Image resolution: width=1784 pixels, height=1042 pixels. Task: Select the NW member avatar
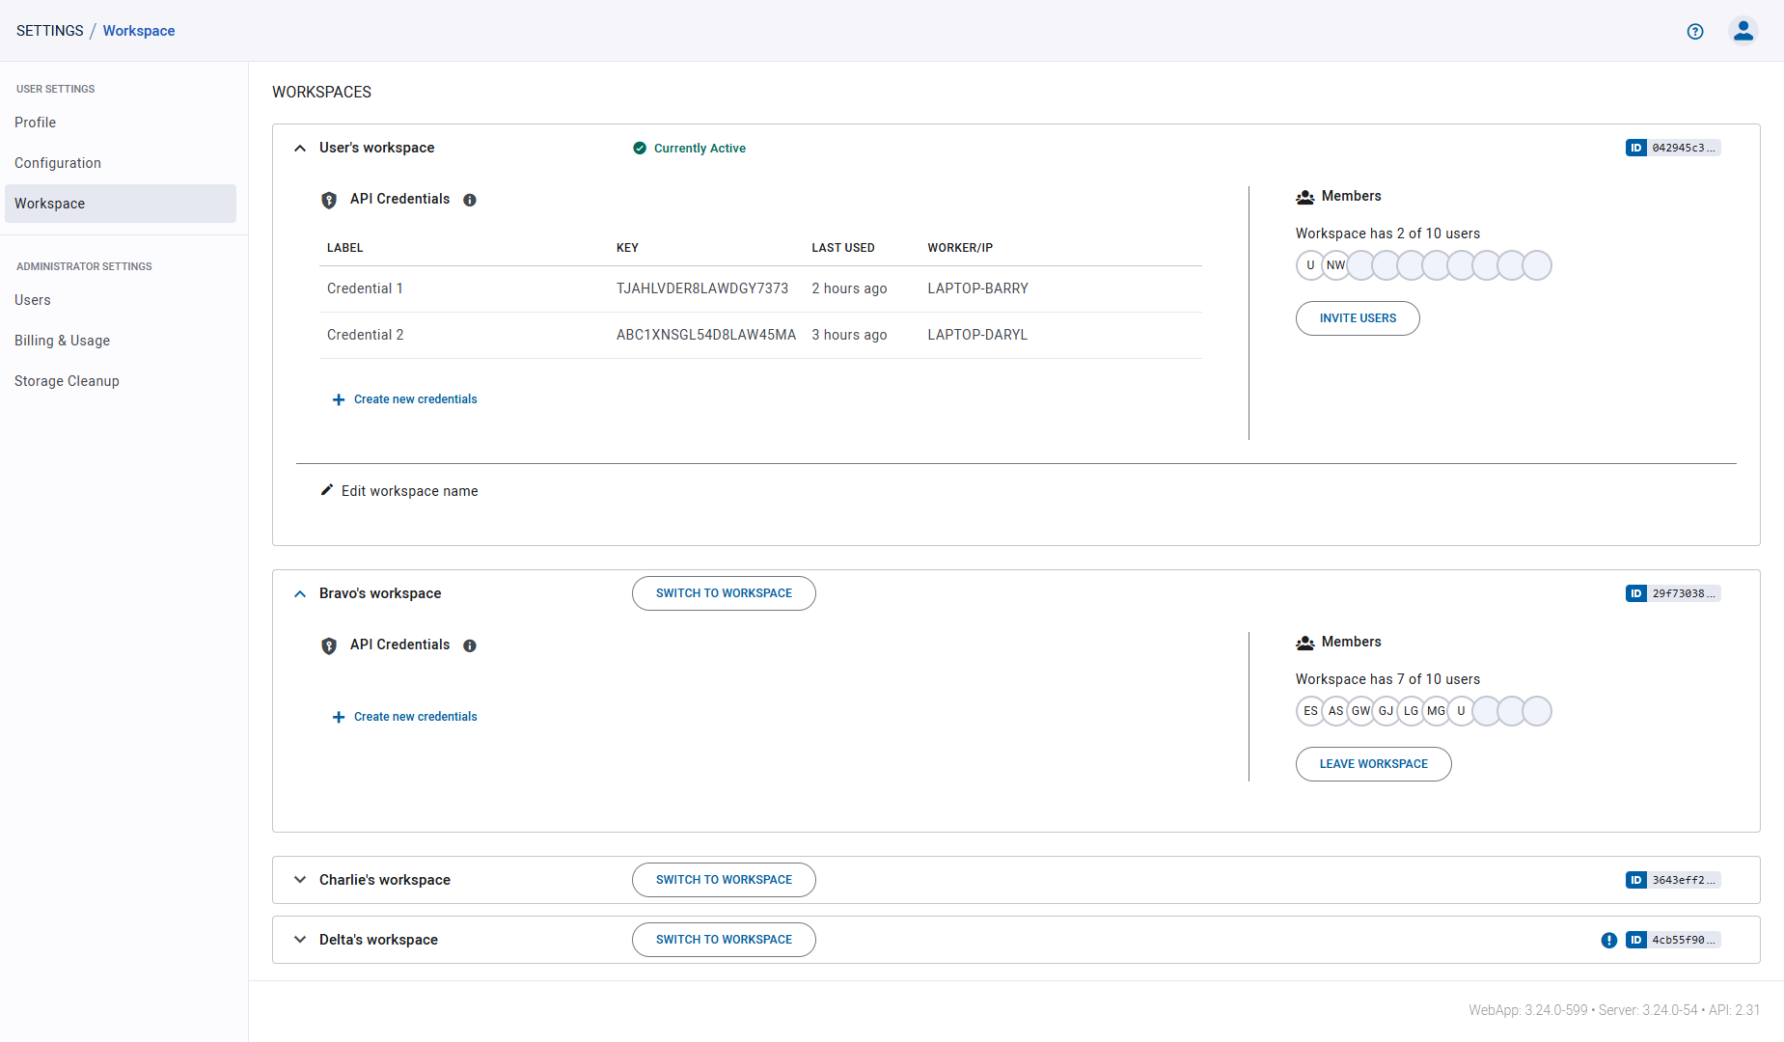pos(1335,264)
